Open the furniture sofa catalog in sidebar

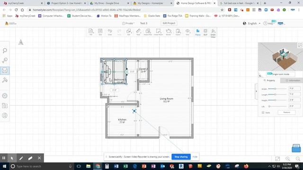[x=5, y=70]
